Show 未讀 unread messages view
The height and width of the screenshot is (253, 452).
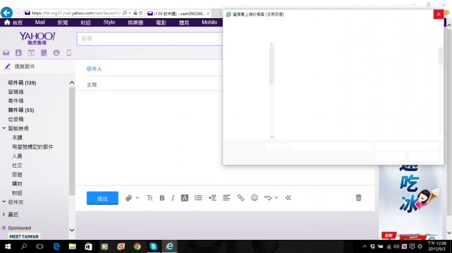(17, 138)
